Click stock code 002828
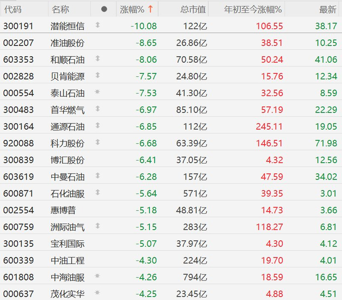Image resolution: width=342 pixels, height=300 pixels. [19, 76]
